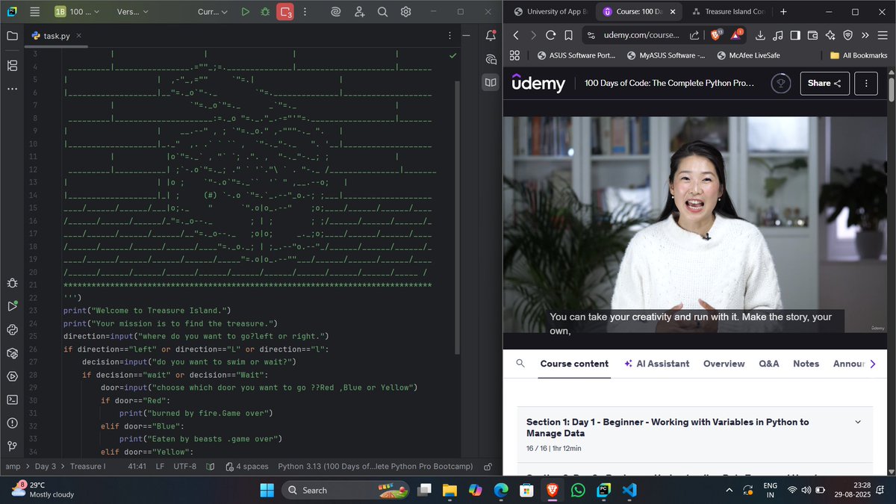This screenshot has width=896, height=504.
Task: Open Git version control tool window icon
Action: click(12, 446)
